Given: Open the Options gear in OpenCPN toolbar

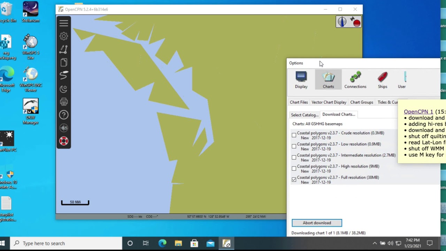Looking at the screenshot, I should click(x=64, y=36).
